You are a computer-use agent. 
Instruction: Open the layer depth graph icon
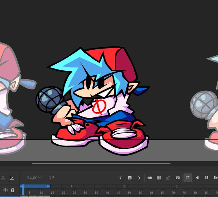tap(12, 178)
